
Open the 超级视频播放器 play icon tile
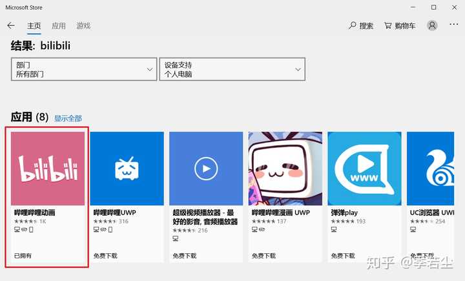pos(206,169)
